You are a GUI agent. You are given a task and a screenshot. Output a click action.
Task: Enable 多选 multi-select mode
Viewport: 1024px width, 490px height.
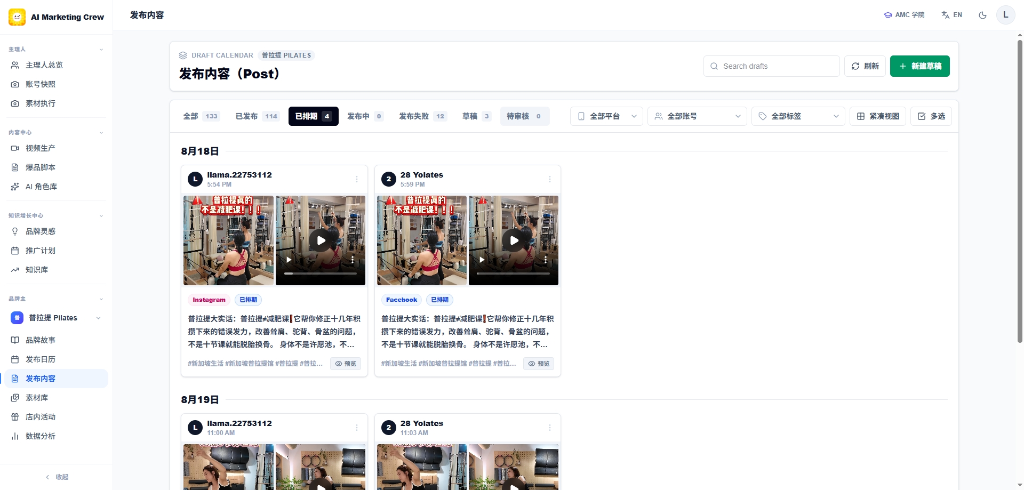[x=931, y=116]
